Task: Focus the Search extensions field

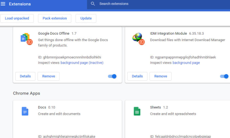Action: [158, 4]
